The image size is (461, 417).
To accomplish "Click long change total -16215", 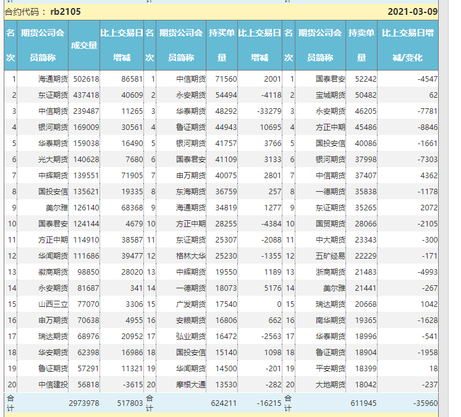I will pyautogui.click(x=269, y=403).
